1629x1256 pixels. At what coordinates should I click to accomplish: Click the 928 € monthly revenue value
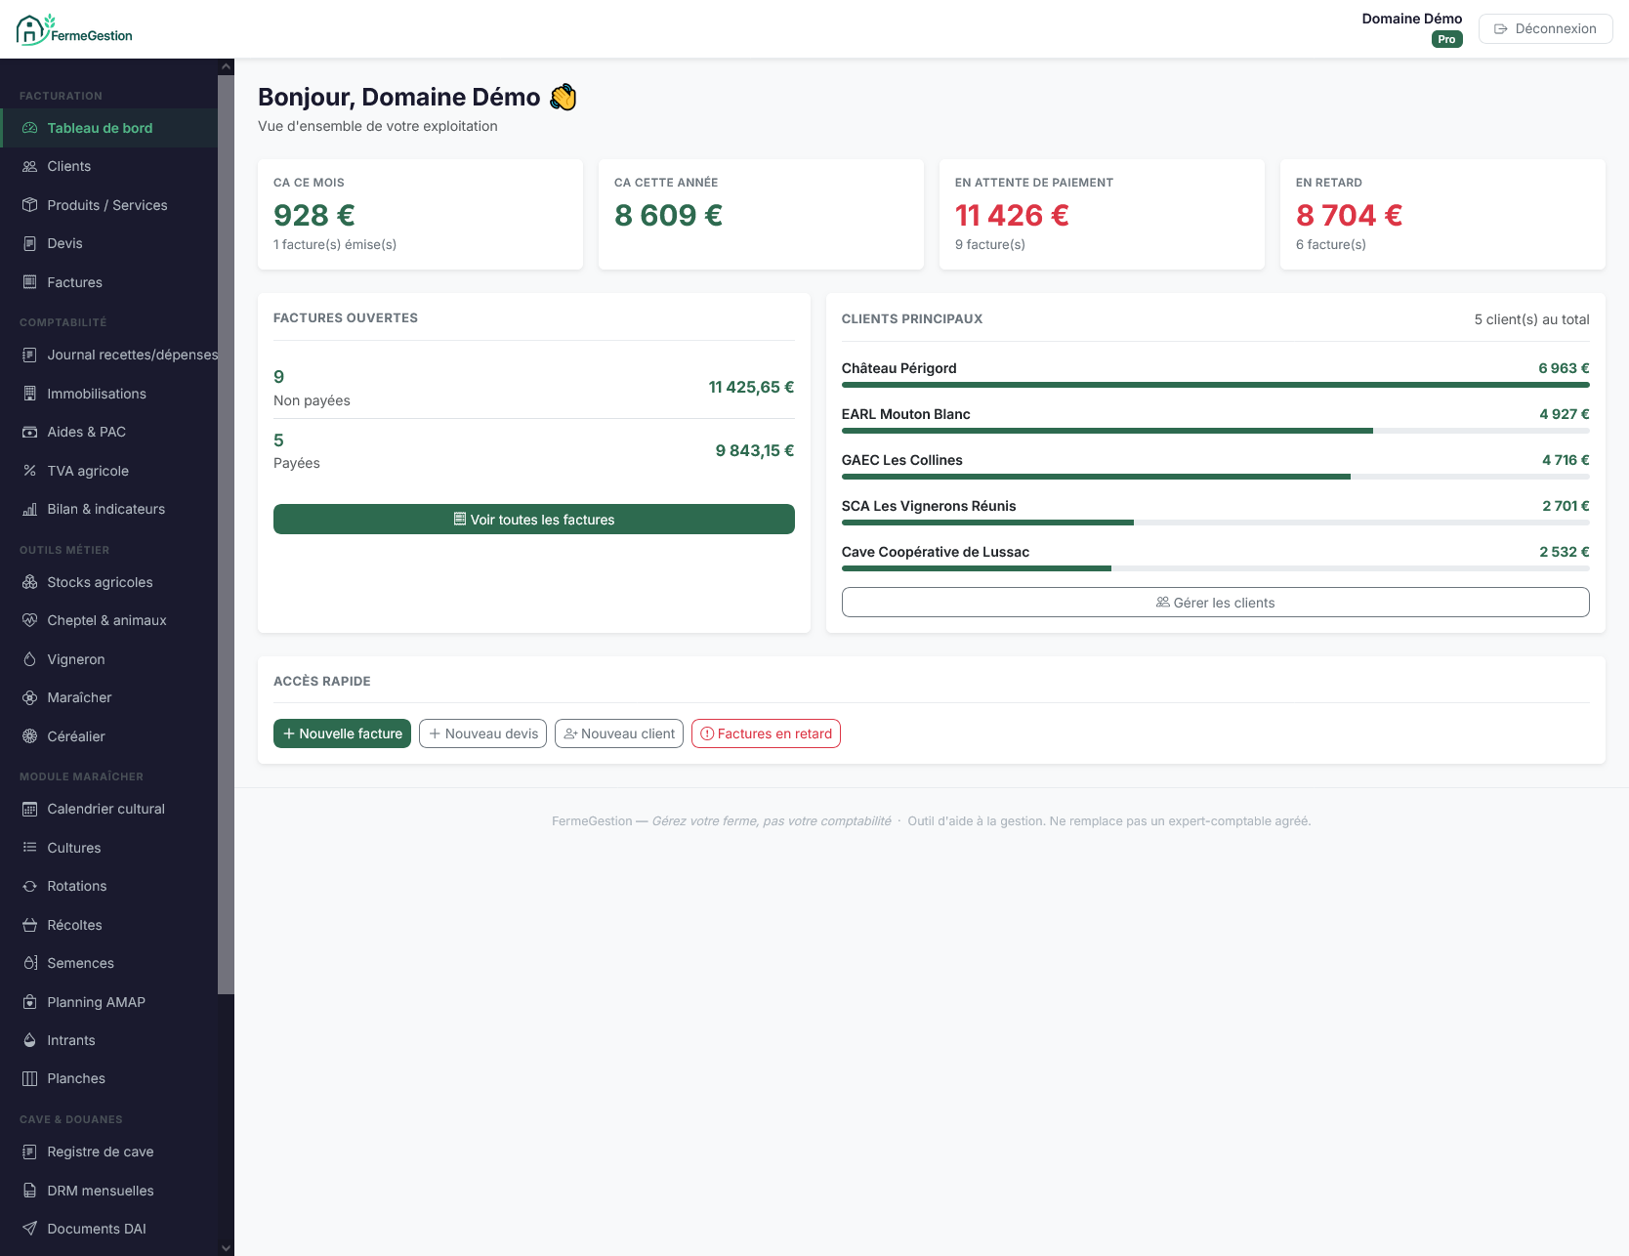(x=314, y=215)
